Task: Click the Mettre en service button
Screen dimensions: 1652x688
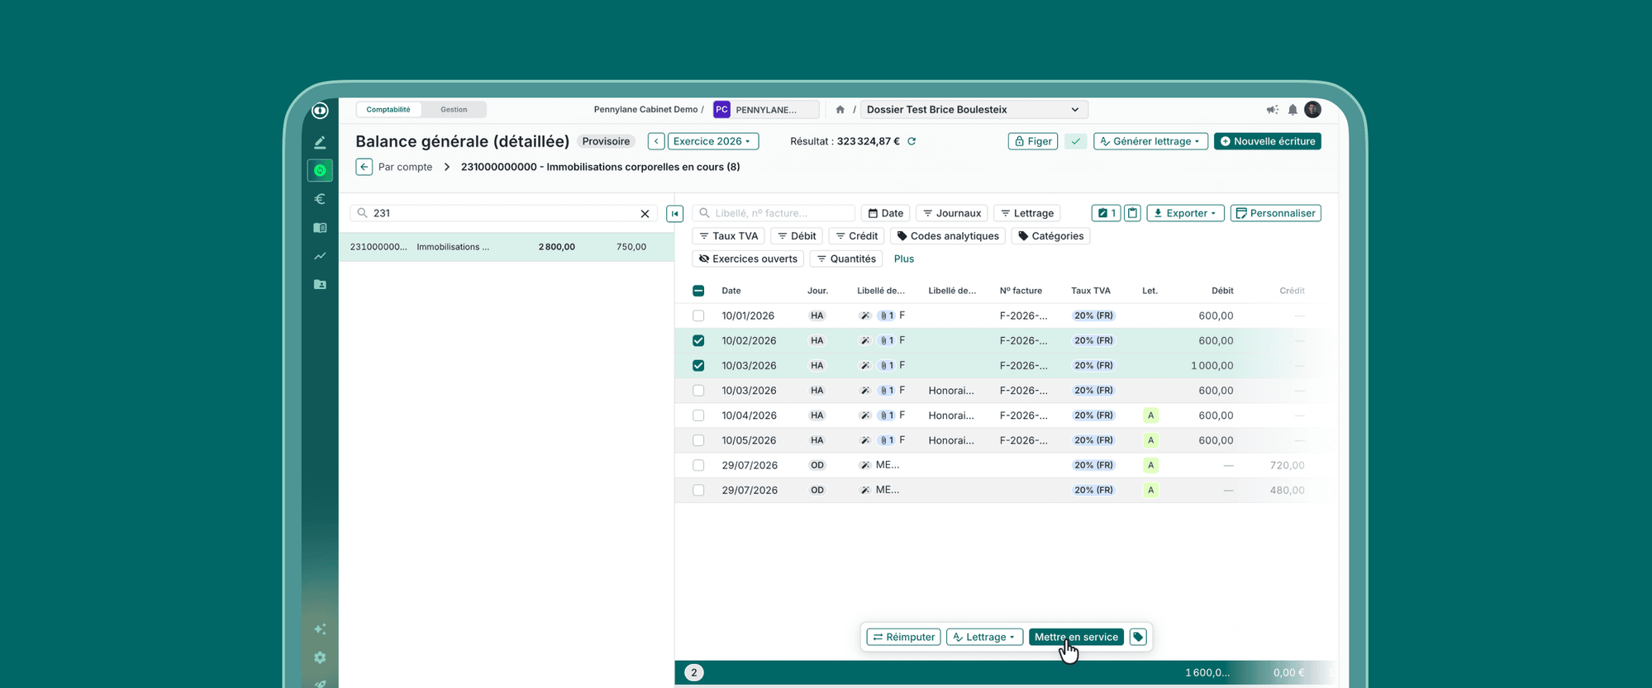Action: (1076, 637)
